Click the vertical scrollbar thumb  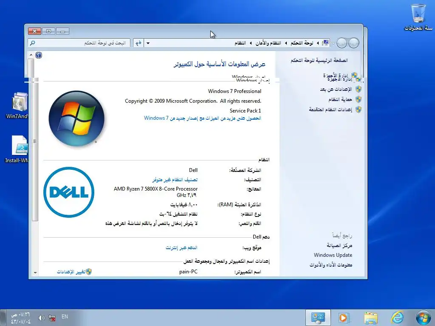click(35, 141)
